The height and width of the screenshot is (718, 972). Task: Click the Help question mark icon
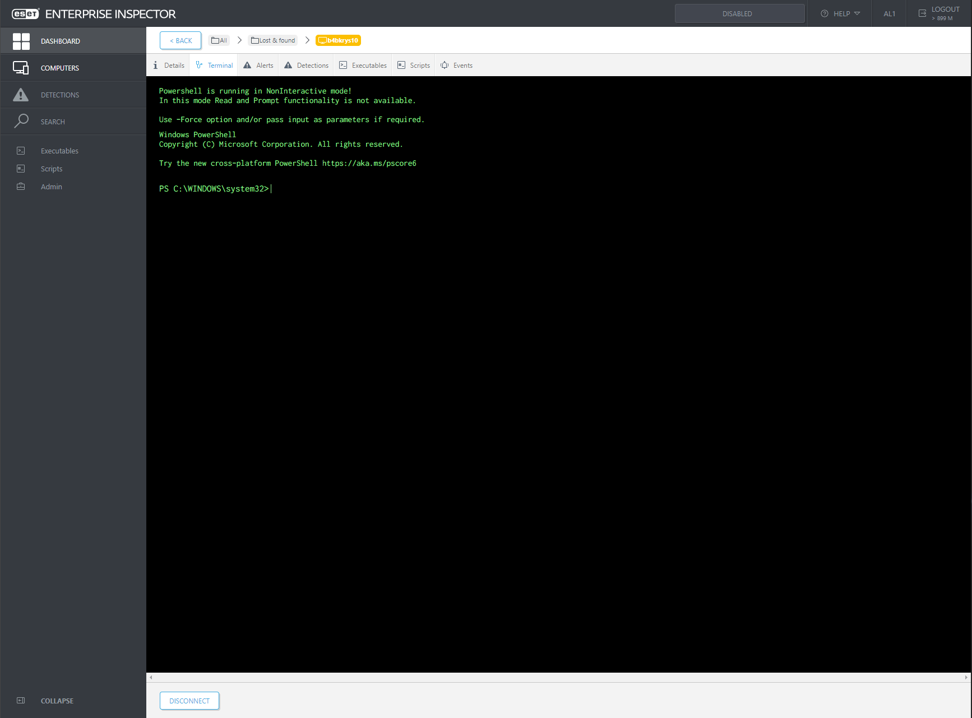click(825, 13)
